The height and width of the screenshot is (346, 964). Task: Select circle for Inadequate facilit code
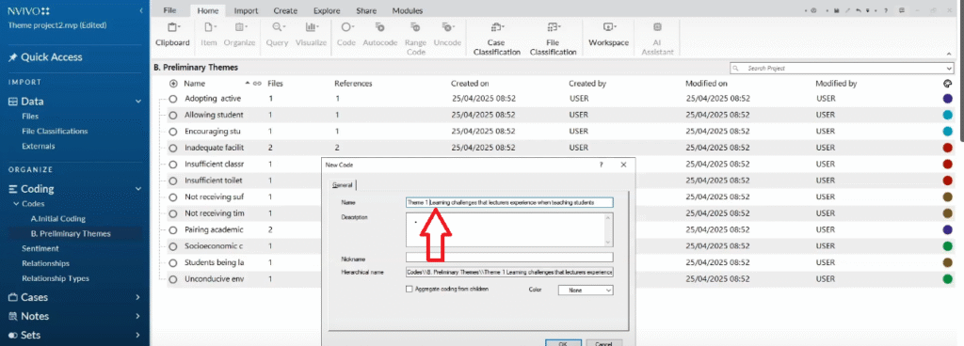tap(173, 148)
